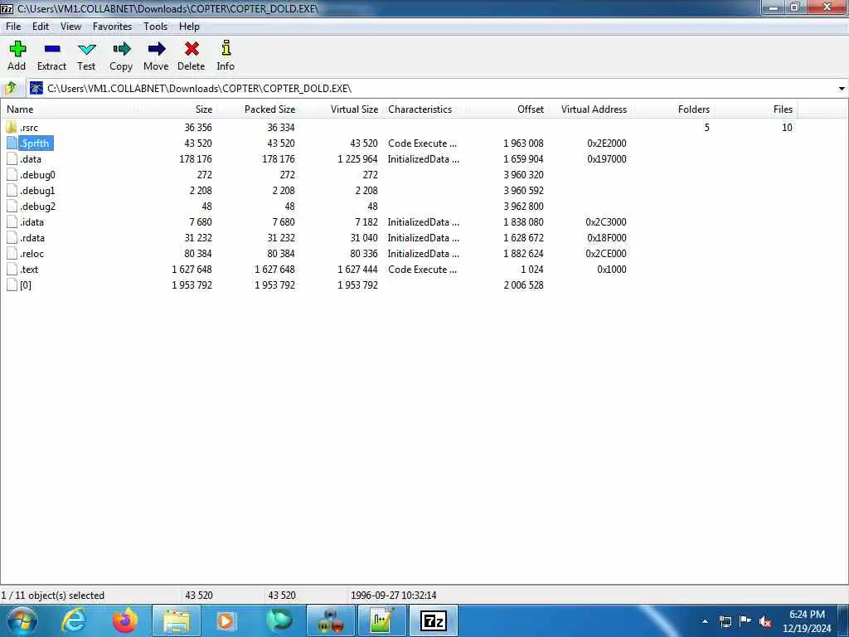Sort by Virtual Size column header

tap(342, 109)
